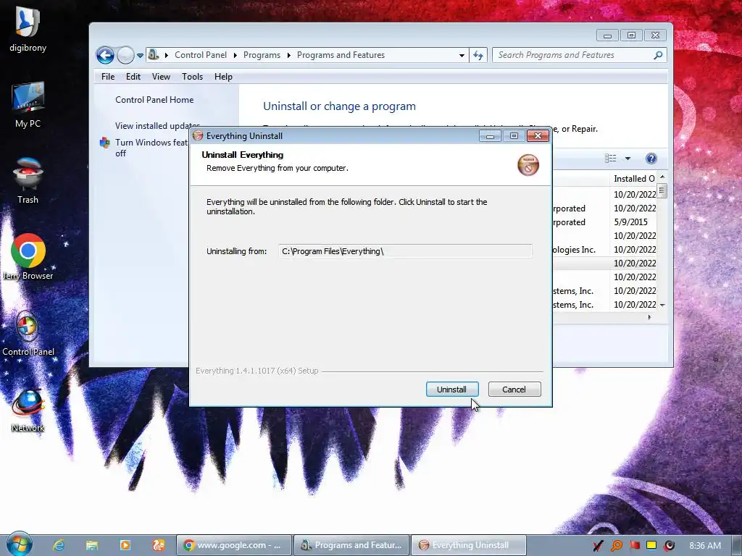The height and width of the screenshot is (556, 742).
Task: Open the Network desktop icon
Action: (28, 410)
